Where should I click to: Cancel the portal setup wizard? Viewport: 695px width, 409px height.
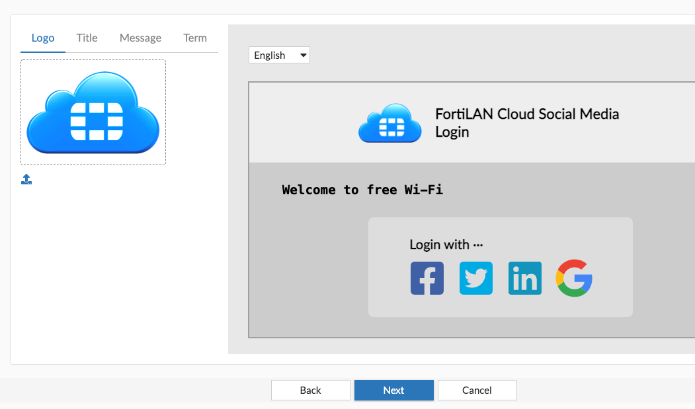(x=477, y=390)
